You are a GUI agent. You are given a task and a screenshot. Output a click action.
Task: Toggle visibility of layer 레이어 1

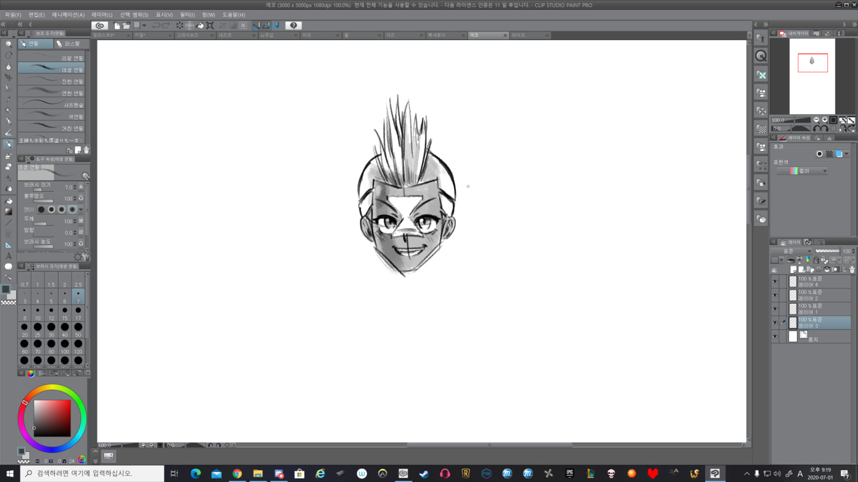[x=775, y=309]
